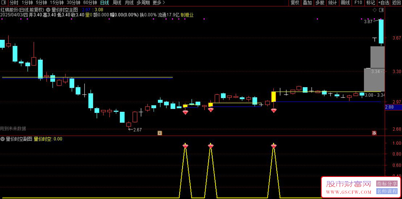Image resolution: width=402 pixels, height=199 pixels.
Task: Click the 3.67 price axis label
Action: coord(397,38)
